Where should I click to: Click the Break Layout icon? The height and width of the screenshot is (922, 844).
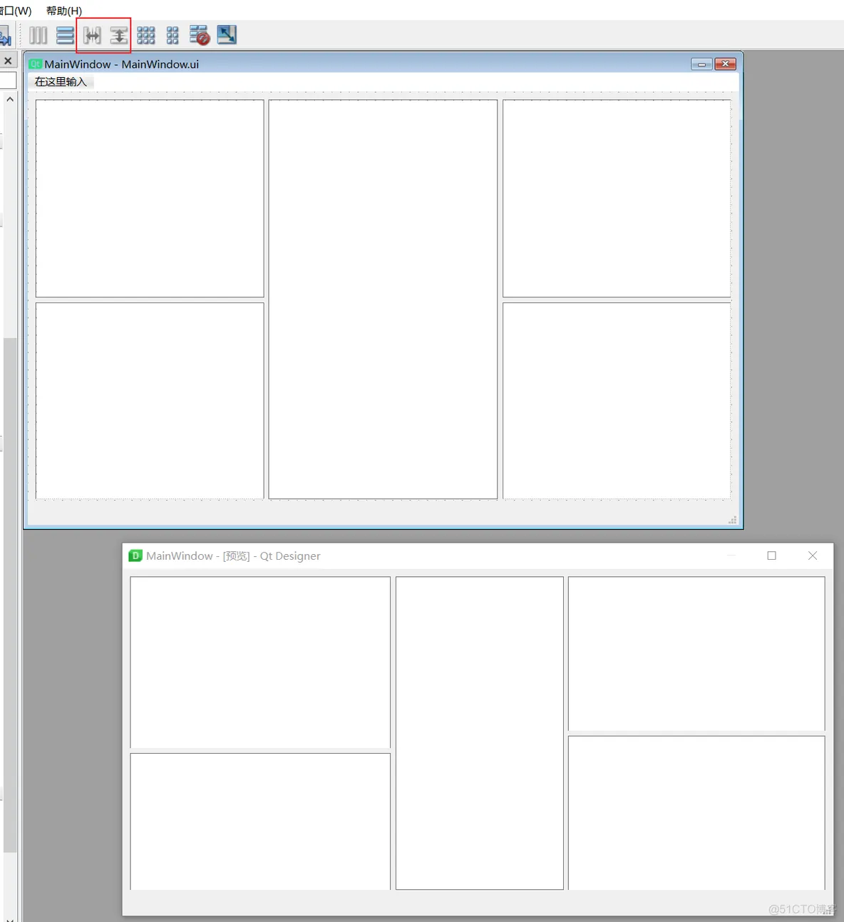(200, 35)
